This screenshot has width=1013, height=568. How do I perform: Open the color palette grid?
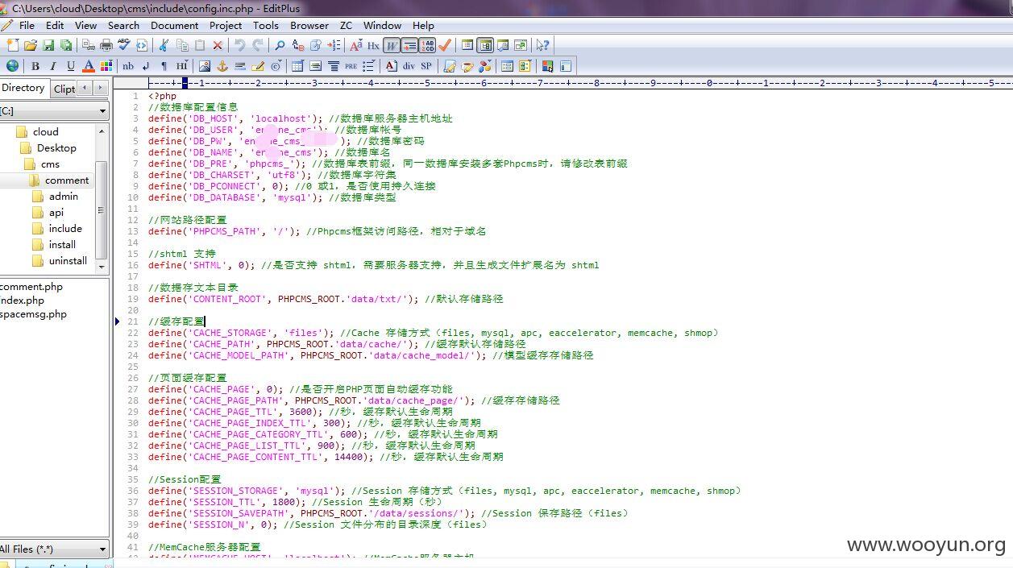106,66
